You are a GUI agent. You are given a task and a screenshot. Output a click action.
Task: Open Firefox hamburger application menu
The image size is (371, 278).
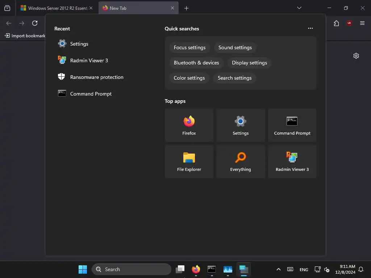tap(362, 23)
